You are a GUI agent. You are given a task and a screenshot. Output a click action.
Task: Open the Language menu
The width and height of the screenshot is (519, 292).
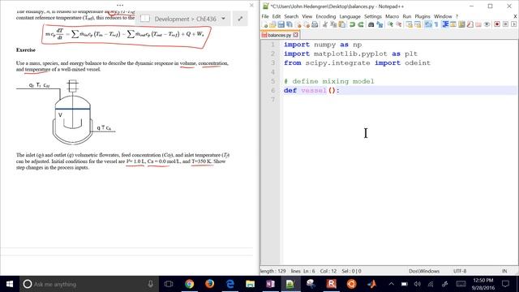(350, 16)
